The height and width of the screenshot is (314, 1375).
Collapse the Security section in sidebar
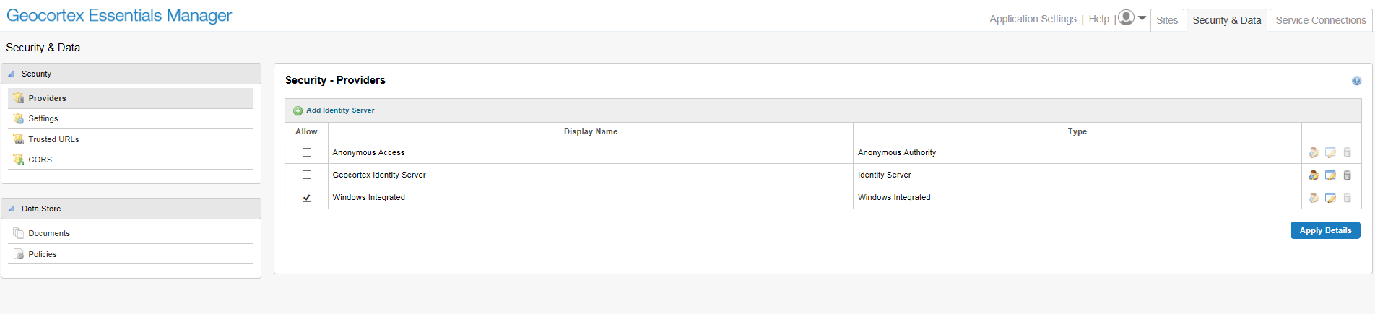click(11, 74)
